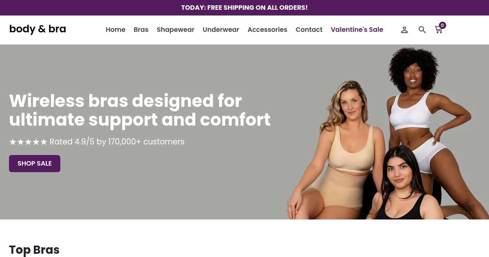Open the account profile icon
The width and height of the screenshot is (489, 257).
404,30
